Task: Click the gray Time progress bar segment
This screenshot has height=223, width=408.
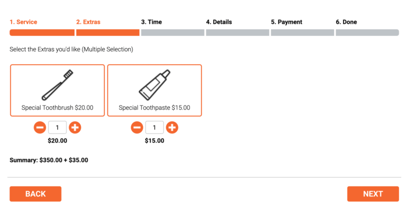Action: 173,33
